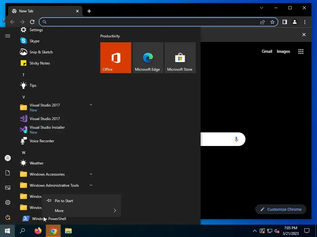Open Chrome profile icon
Viewport: 317px width, 237px height.
295,22
